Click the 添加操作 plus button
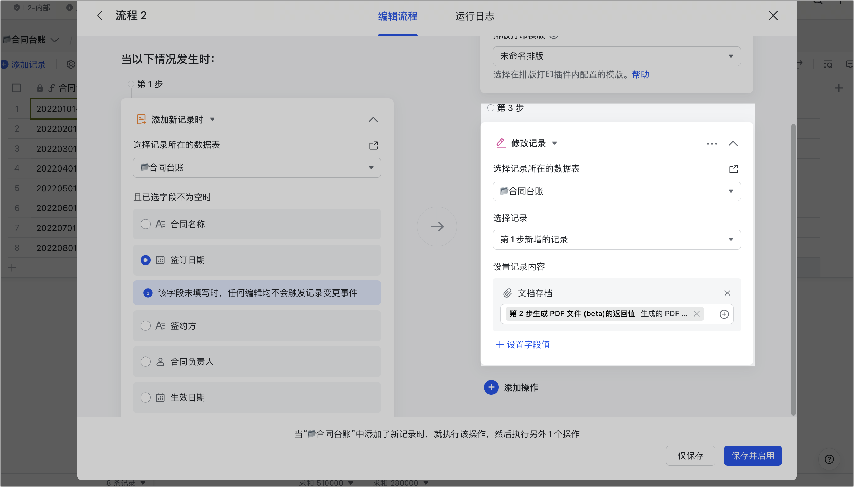Image resolution: width=854 pixels, height=487 pixels. [491, 387]
